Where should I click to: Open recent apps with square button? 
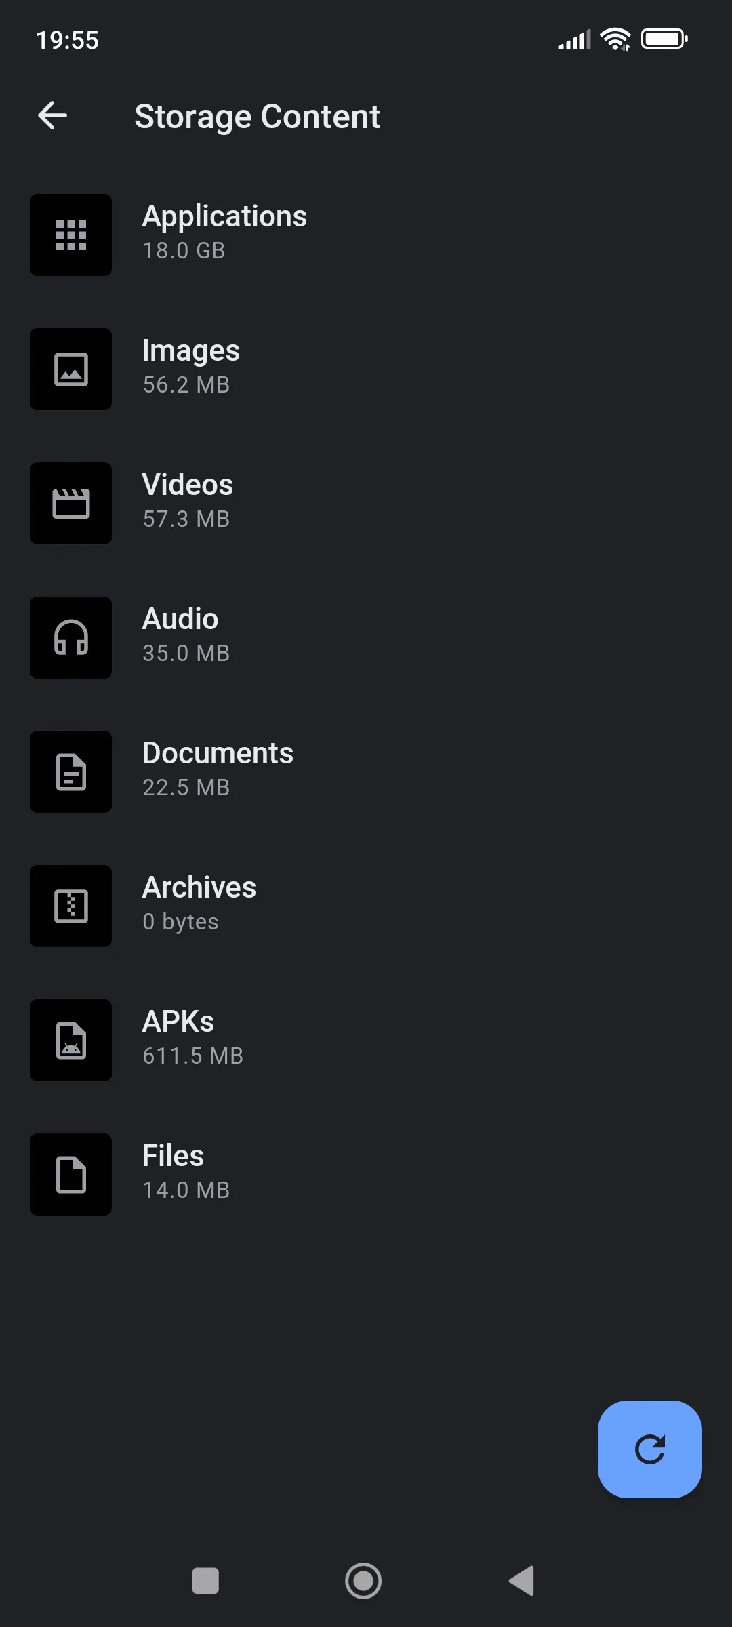(x=205, y=1581)
